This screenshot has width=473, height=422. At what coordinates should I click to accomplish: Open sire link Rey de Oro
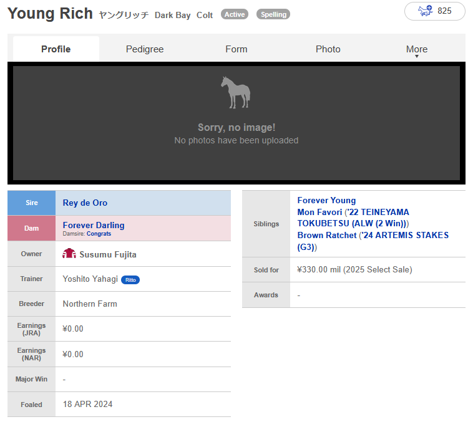click(85, 203)
